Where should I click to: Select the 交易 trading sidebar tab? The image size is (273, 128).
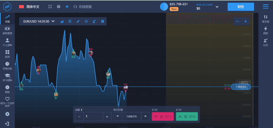pyautogui.click(x=7, y=19)
